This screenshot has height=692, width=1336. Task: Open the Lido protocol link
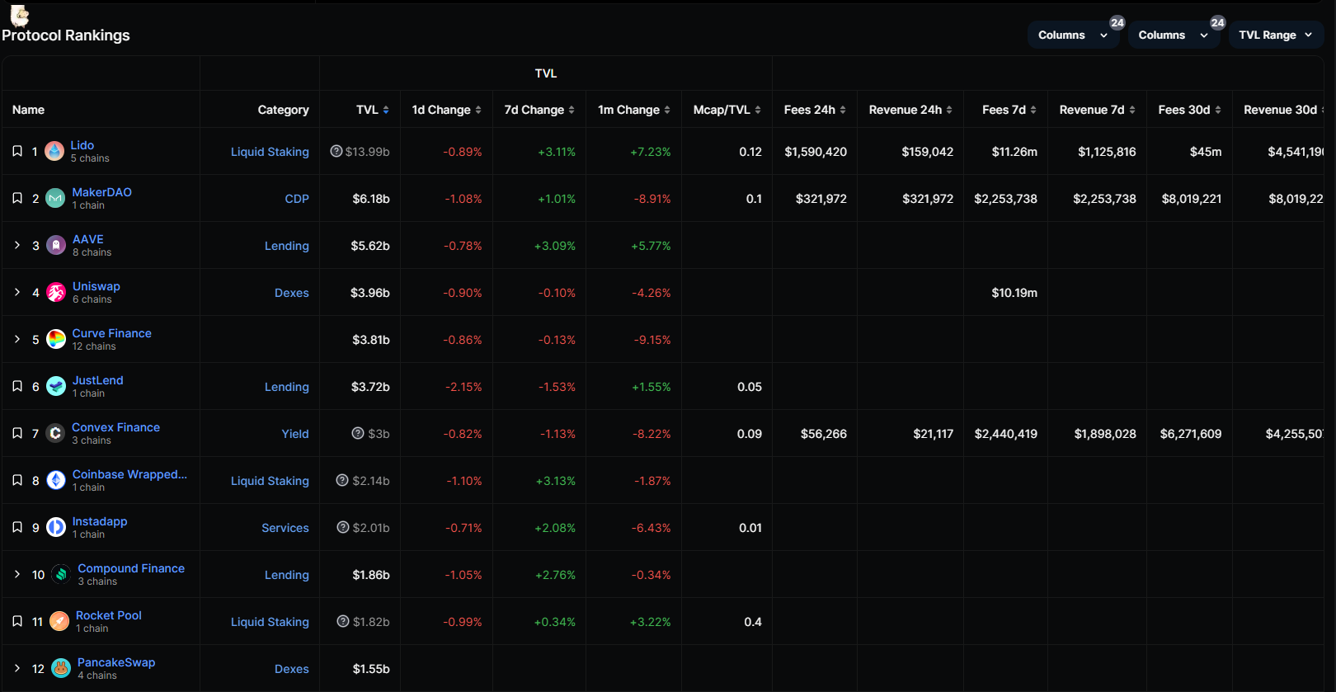point(82,145)
